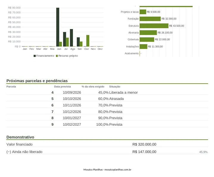This screenshot has width=214, height=177.
Task: Click the Próximas parcelas e pendências heading
Action: pyautogui.click(x=37, y=81)
